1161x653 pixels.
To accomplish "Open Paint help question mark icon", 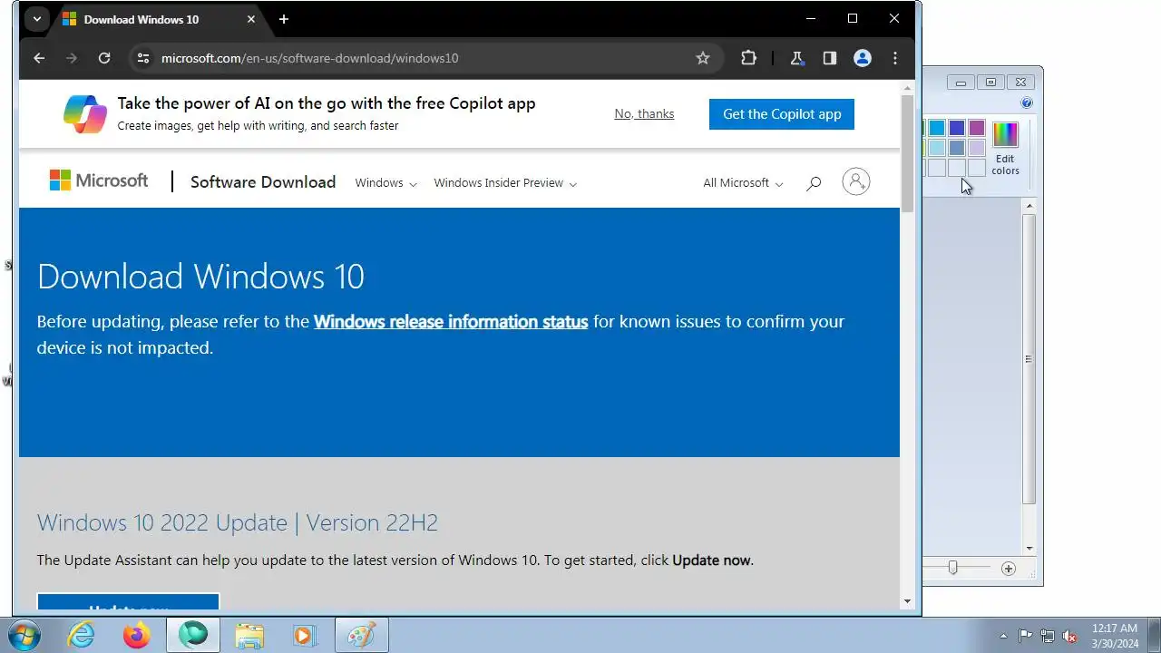I will (x=1027, y=103).
